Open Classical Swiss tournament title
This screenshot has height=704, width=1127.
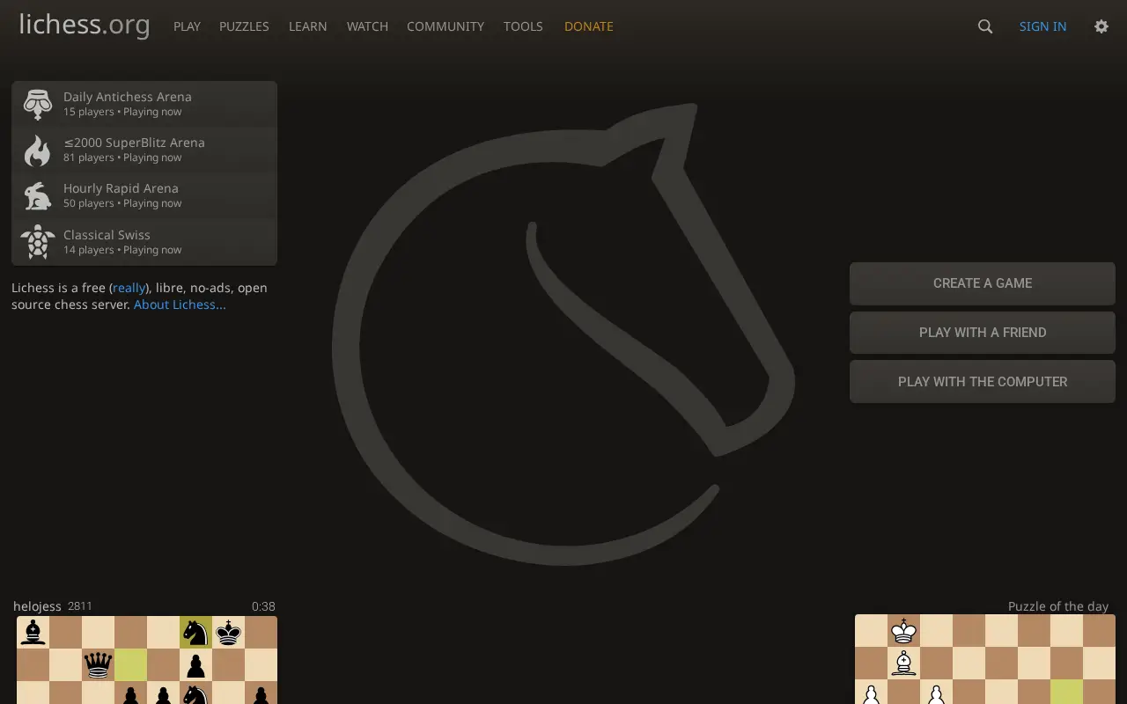(x=107, y=235)
